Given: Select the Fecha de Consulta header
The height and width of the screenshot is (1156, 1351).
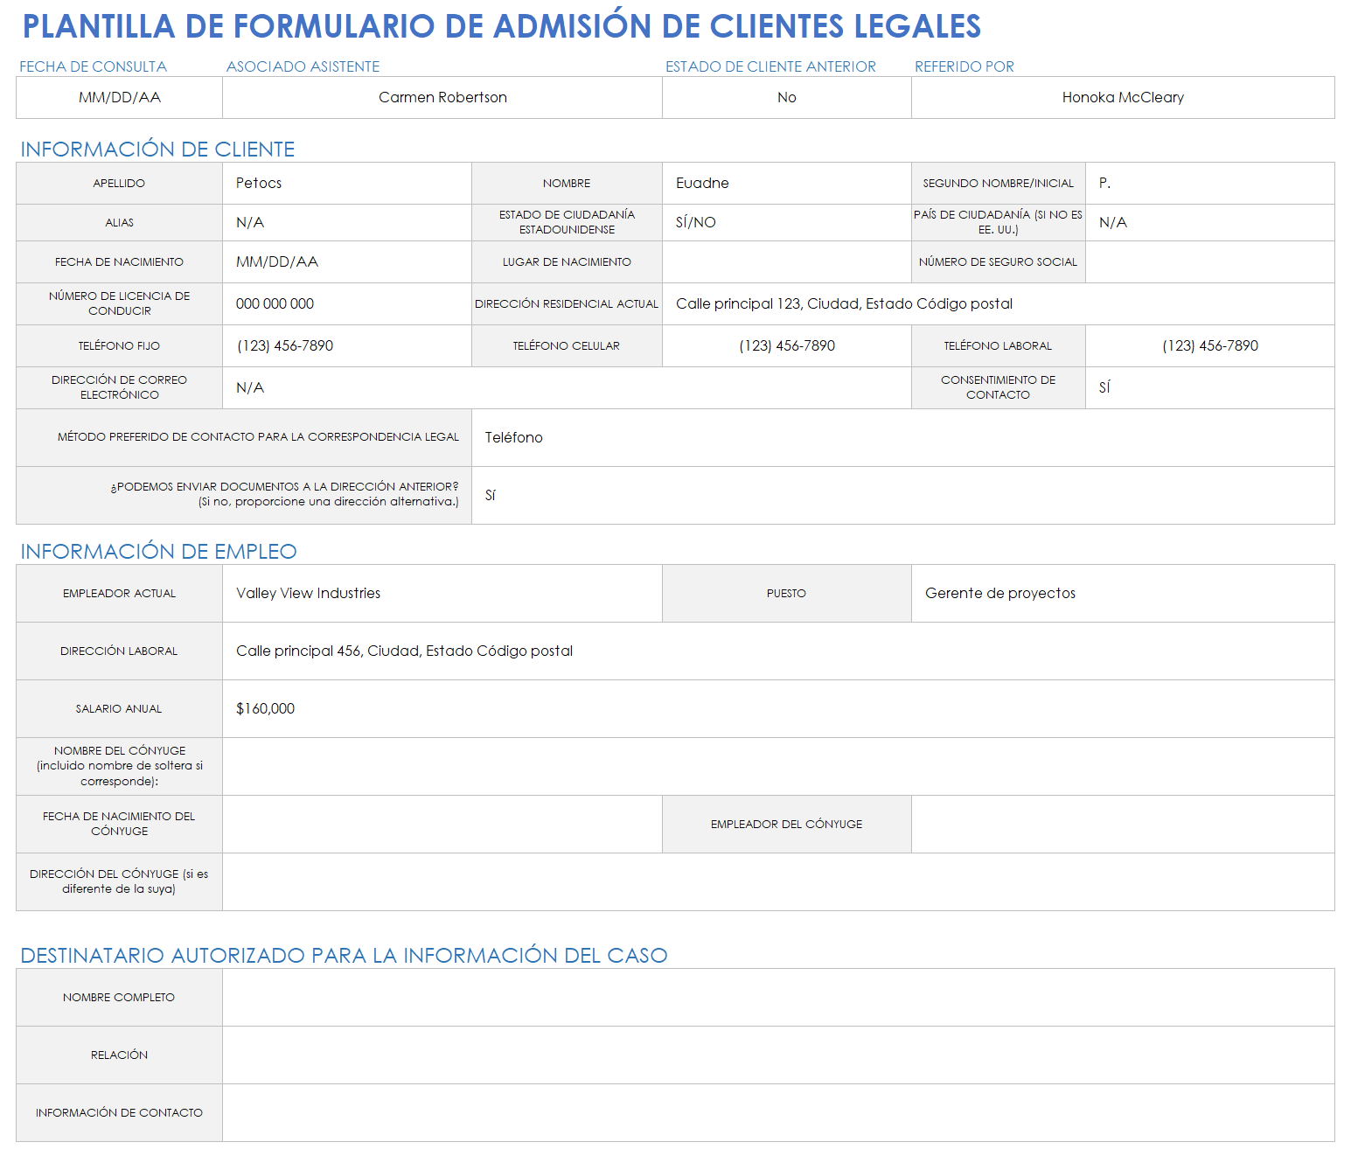Looking at the screenshot, I should coord(93,66).
